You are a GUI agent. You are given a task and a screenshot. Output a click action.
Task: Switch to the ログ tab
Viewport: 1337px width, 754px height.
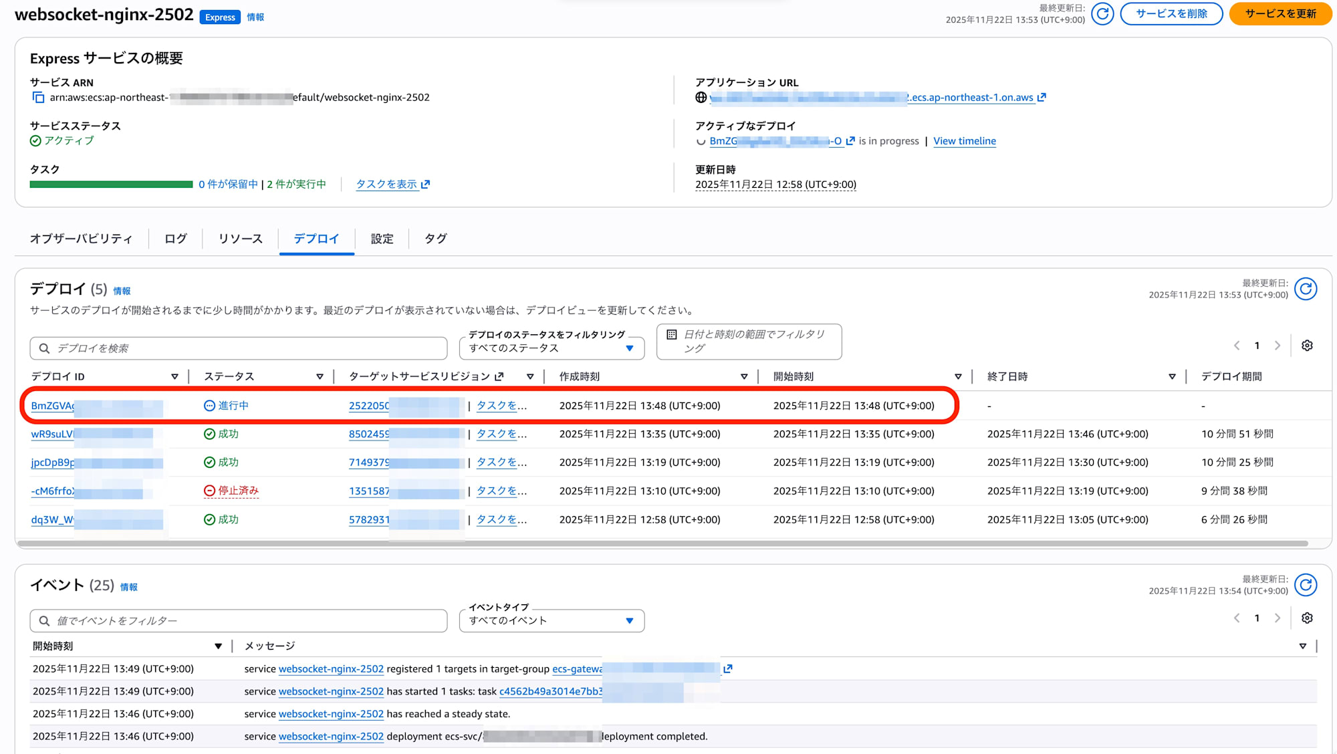(176, 239)
